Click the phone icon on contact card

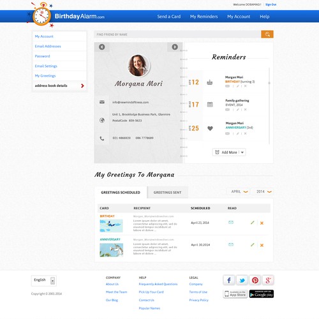102,138
